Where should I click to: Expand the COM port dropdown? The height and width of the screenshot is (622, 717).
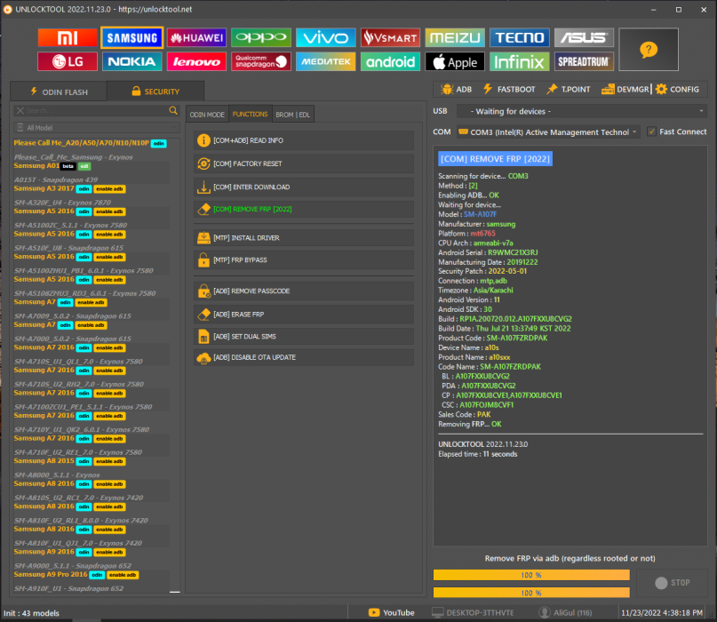548,132
